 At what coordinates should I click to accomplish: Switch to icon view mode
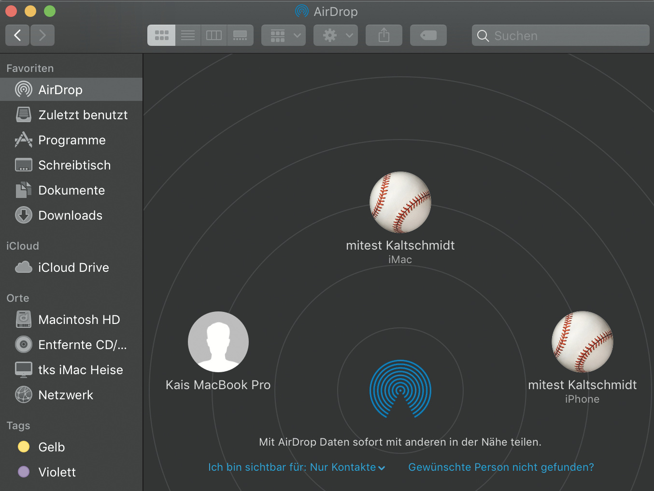(161, 35)
